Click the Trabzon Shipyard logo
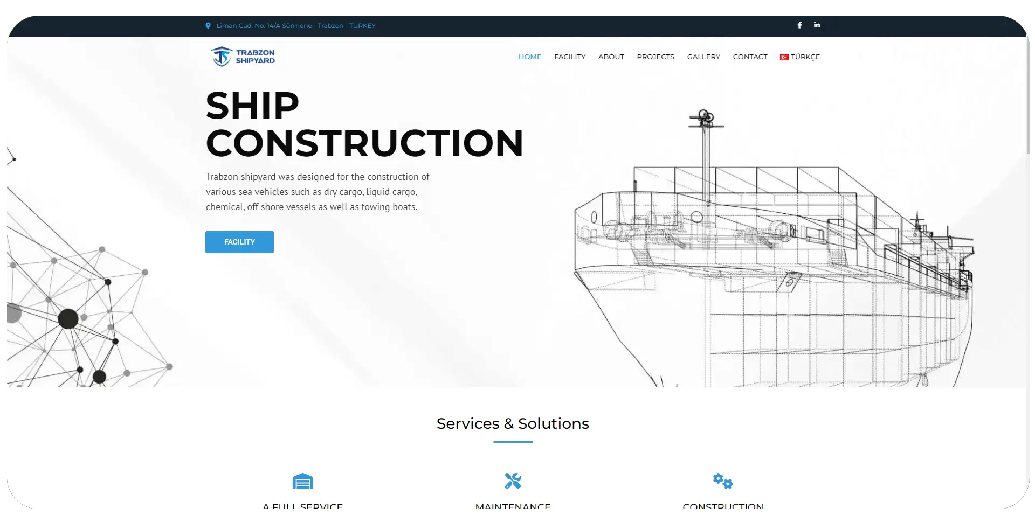Image resolution: width=1035 pixels, height=522 pixels. (243, 57)
